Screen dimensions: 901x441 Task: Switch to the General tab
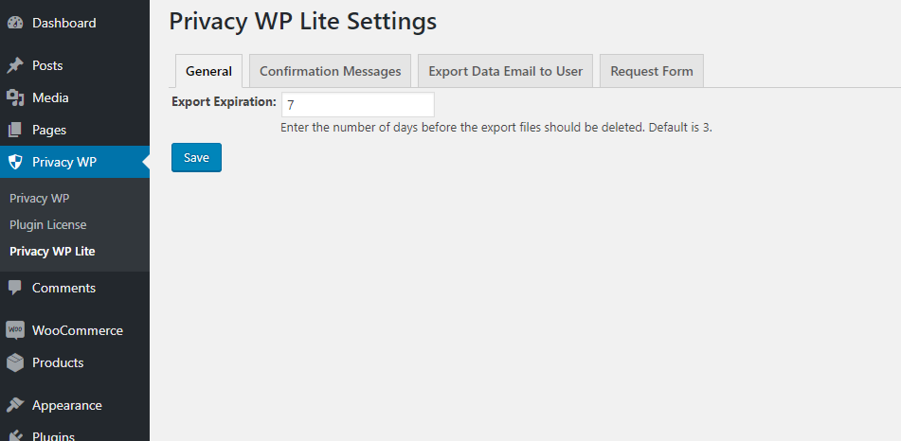pyautogui.click(x=208, y=71)
